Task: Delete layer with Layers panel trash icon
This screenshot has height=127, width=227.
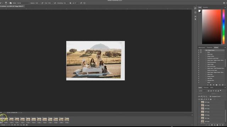Action: (x=223, y=125)
